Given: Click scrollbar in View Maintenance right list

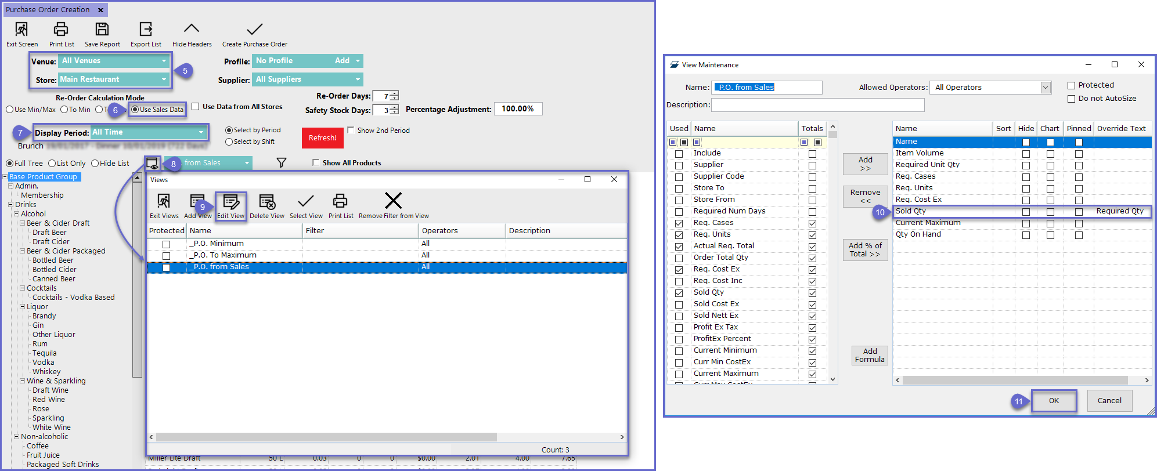Looking at the screenshot, I should pos(1015,381).
